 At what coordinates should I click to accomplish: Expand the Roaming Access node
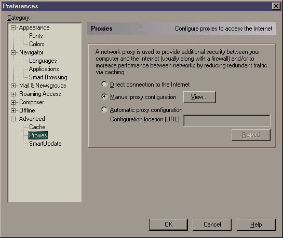coord(13,94)
